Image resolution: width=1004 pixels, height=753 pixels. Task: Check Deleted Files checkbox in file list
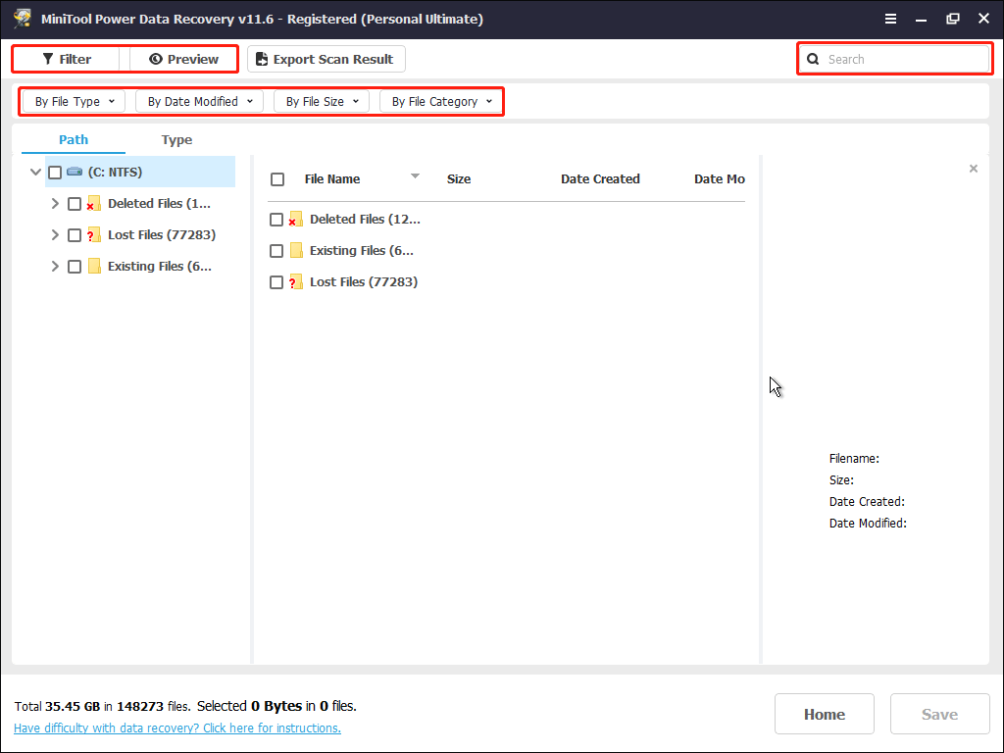[276, 220]
